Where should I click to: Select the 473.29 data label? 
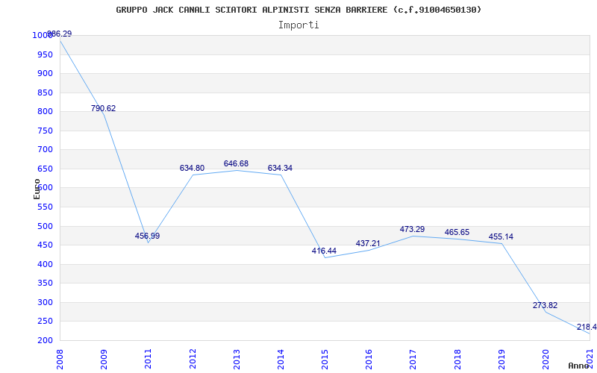[x=413, y=230]
